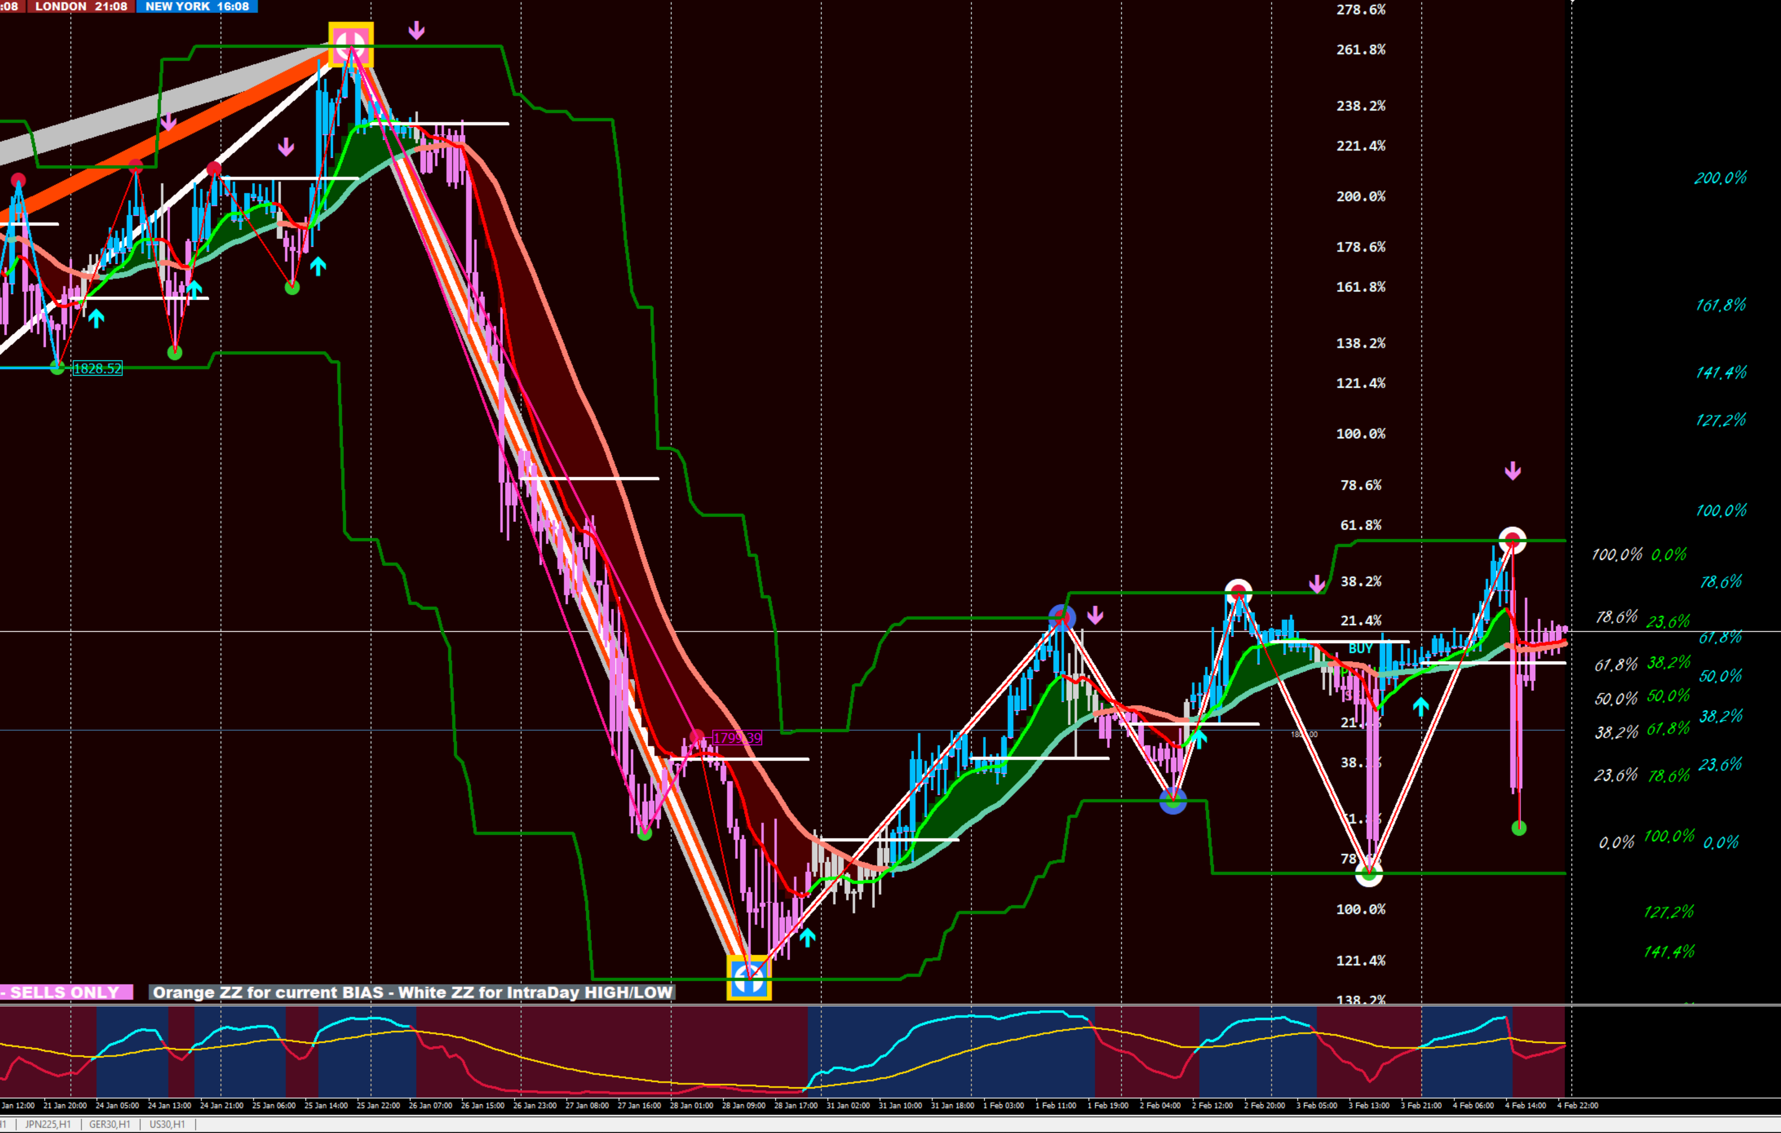Switch to the GER30,H1 chart tab
The image size is (1781, 1133).
pos(109,1125)
